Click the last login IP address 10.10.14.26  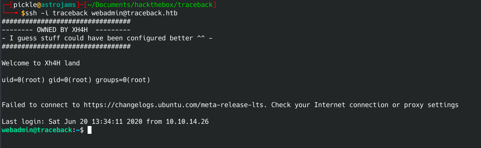click(x=187, y=122)
